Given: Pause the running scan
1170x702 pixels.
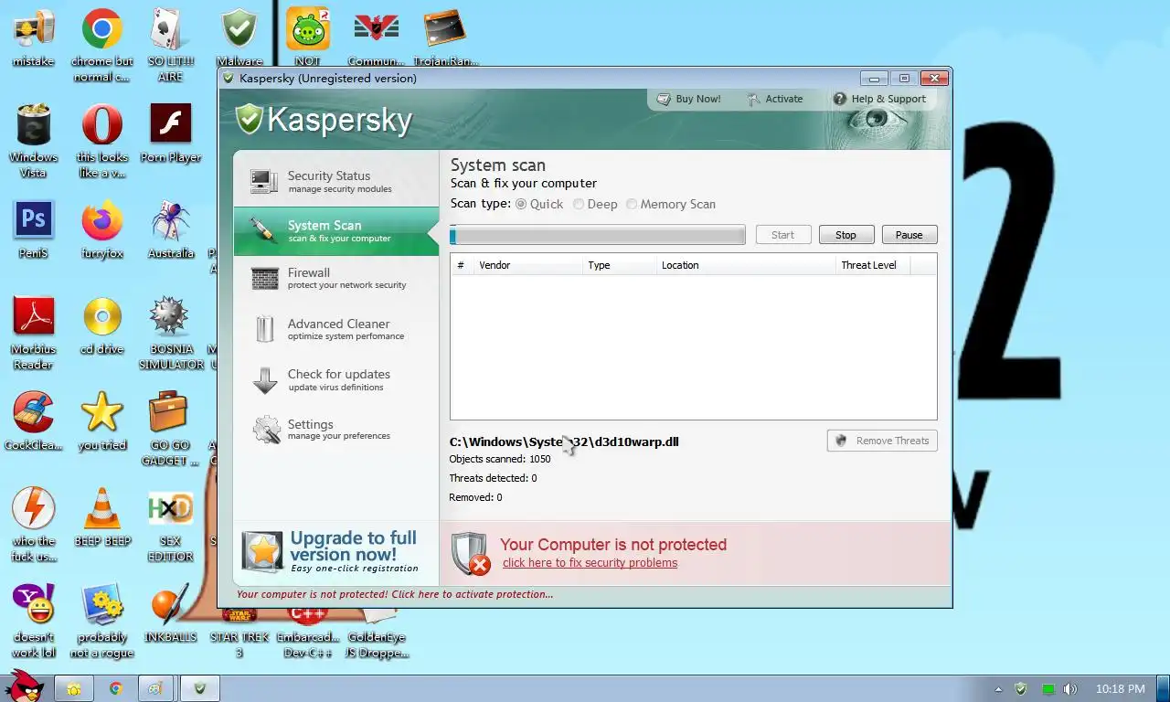Looking at the screenshot, I should 909,235.
